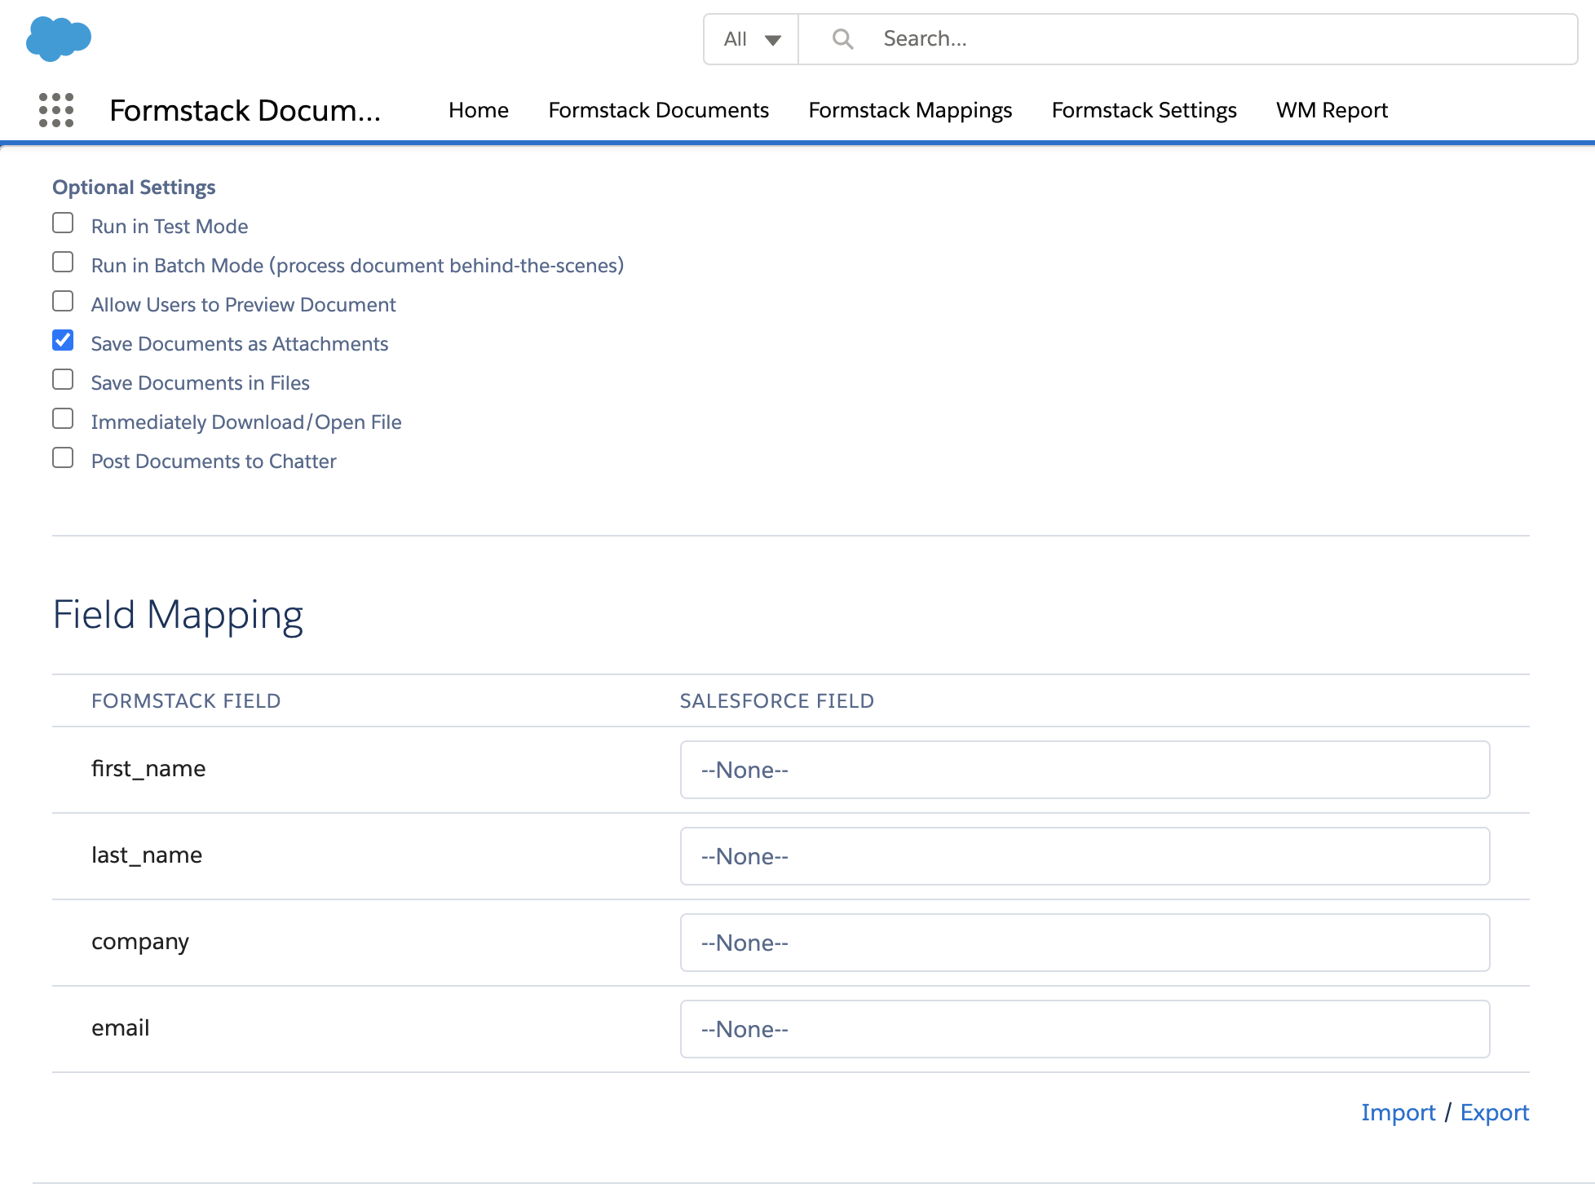Expand the All search scope dropdown
This screenshot has height=1197, width=1595.
[751, 39]
